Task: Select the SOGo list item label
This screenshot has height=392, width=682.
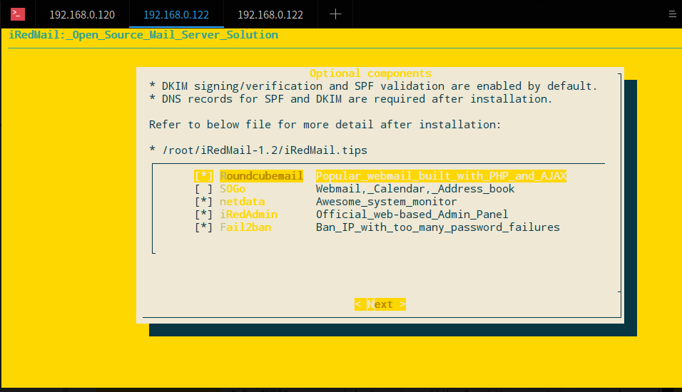Action: click(233, 189)
